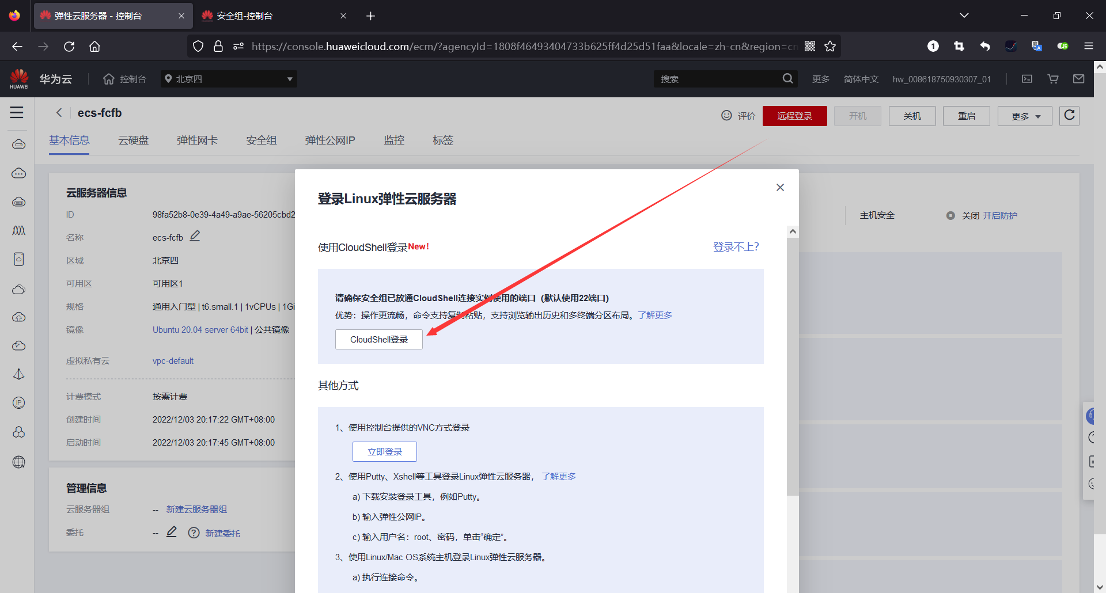Screen dimensions: 1106x593
Task: Click the CloudShell登录 button
Action: (378, 339)
